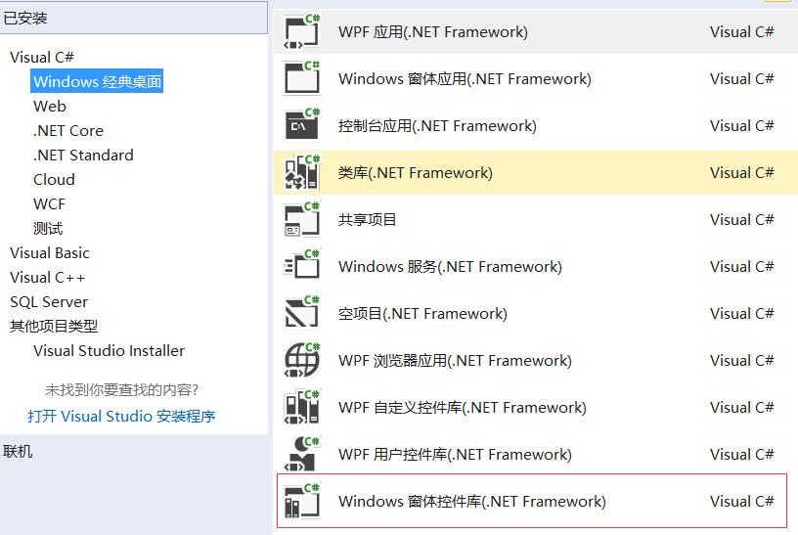This screenshot has height=535, width=798.
Task: Click the 空项目 empty project icon
Action: click(302, 313)
